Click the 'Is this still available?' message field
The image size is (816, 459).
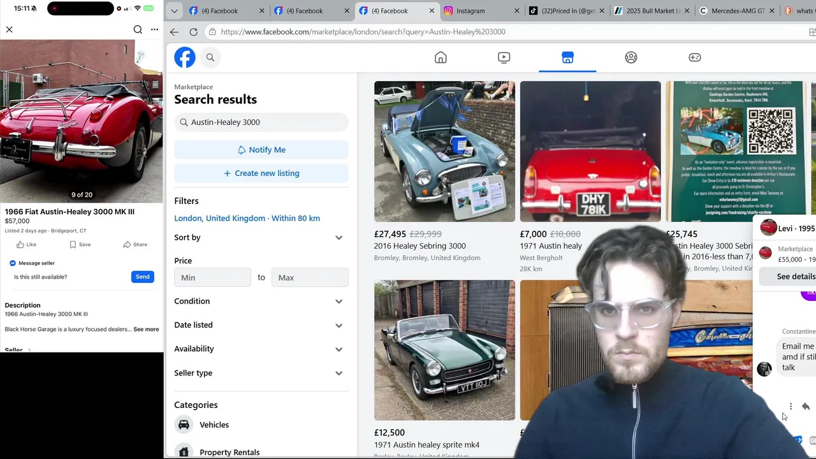(x=70, y=277)
